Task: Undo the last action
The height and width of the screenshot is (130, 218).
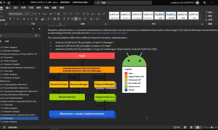Action: coord(13,3)
